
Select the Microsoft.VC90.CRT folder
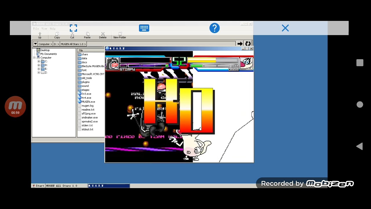pyautogui.click(x=91, y=74)
